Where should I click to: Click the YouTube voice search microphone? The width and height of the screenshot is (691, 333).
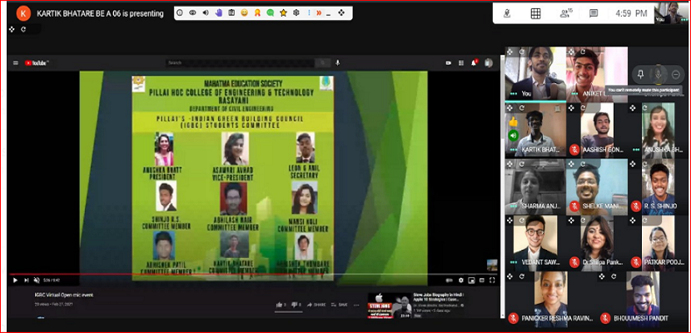click(x=337, y=63)
